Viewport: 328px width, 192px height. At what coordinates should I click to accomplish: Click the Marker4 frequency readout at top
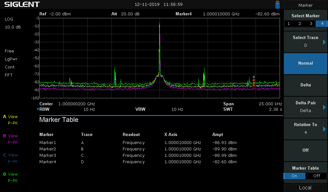(x=221, y=14)
